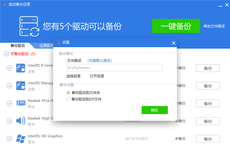This screenshot has height=159, width=230.
Task: Click the speaker icon for Realtek High Definition
Action: 21,121
